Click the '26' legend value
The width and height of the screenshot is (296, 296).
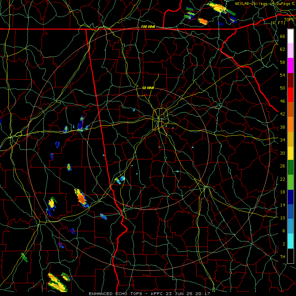tap(283, 166)
